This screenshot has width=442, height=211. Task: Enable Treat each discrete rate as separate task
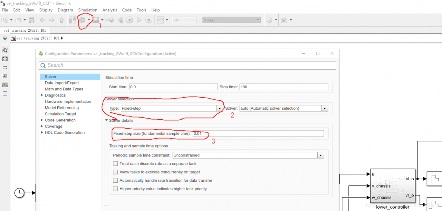tap(115, 164)
